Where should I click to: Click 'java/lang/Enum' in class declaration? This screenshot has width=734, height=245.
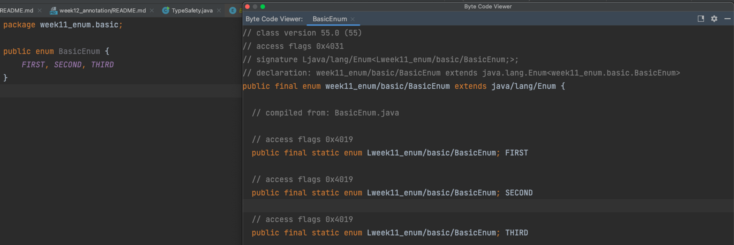tap(523, 86)
